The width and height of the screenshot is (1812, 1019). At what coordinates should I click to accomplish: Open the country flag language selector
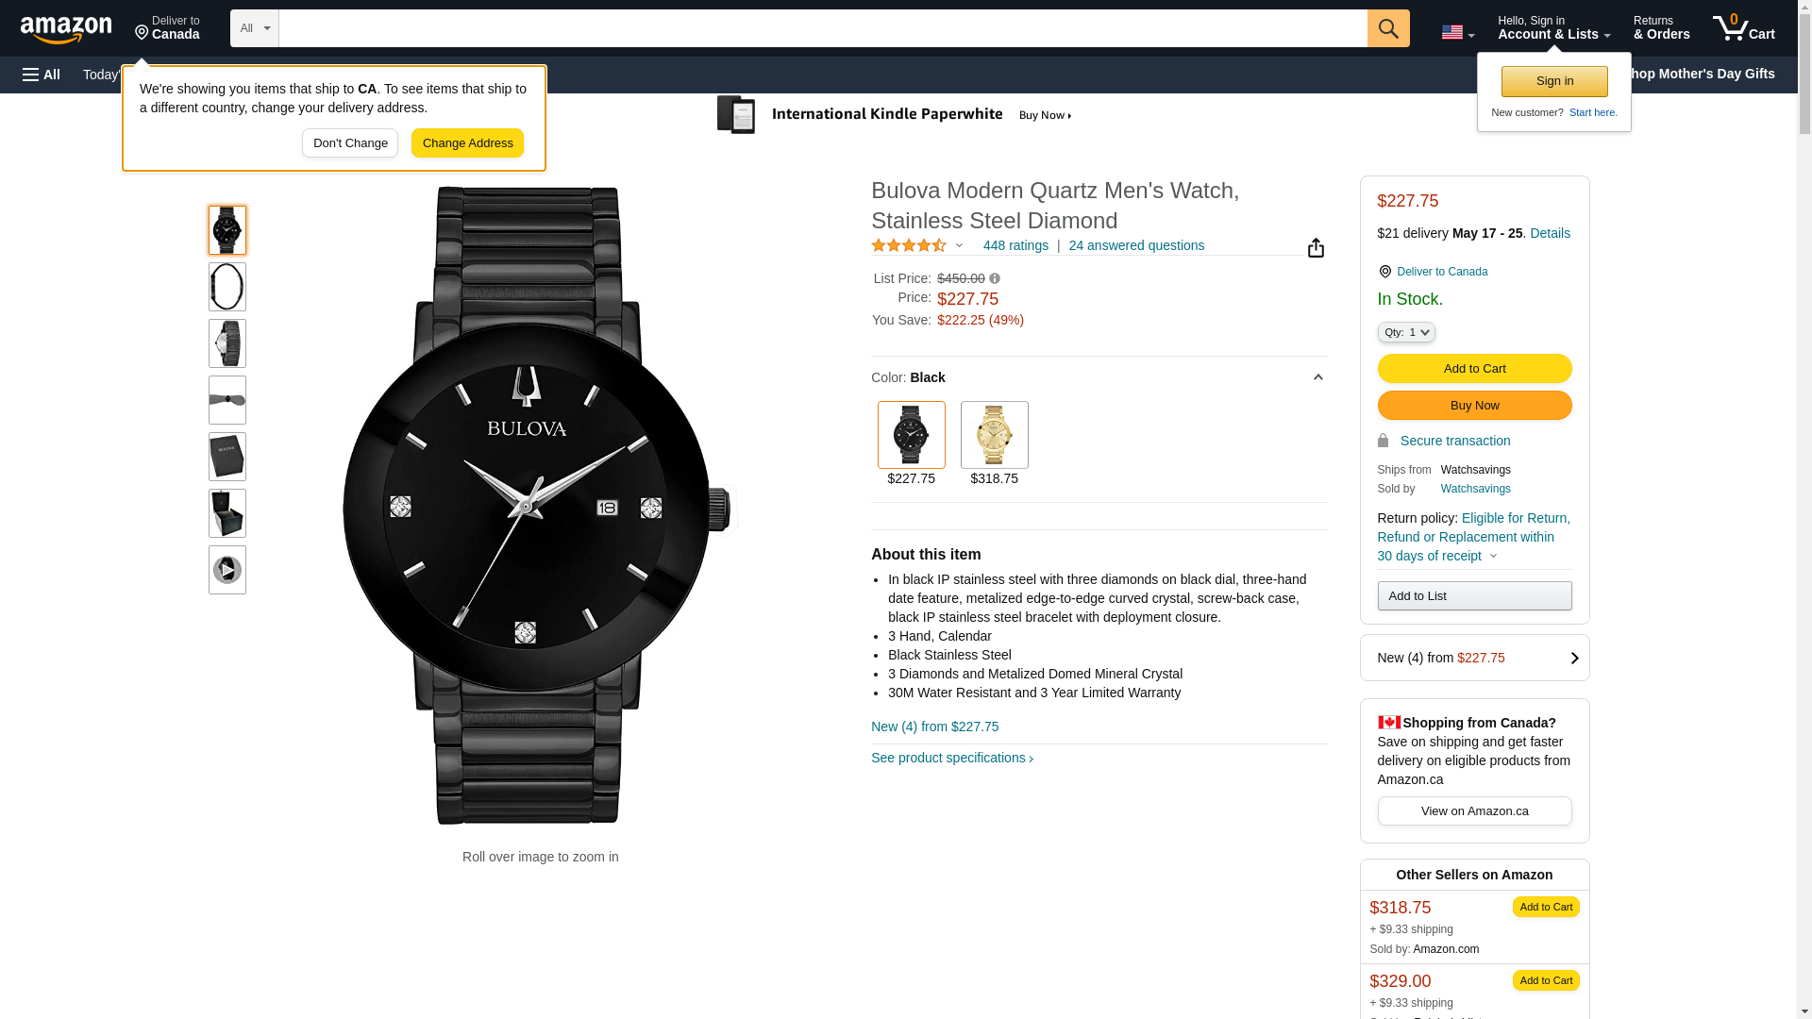point(1457,32)
